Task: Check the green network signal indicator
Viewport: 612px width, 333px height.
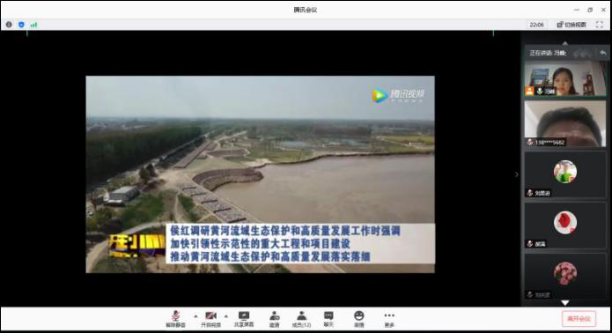Action: click(x=34, y=25)
